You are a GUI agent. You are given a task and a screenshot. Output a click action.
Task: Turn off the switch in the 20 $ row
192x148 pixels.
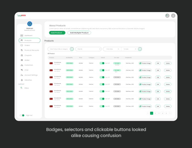(x=102, y=70)
